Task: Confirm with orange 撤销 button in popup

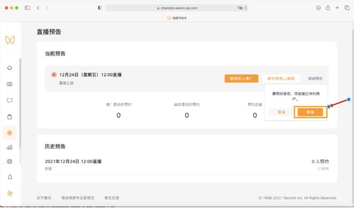Action: point(310,112)
